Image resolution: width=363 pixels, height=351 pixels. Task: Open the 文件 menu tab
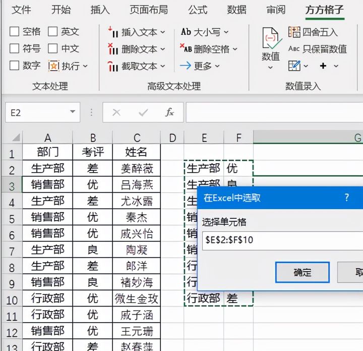(x=21, y=10)
